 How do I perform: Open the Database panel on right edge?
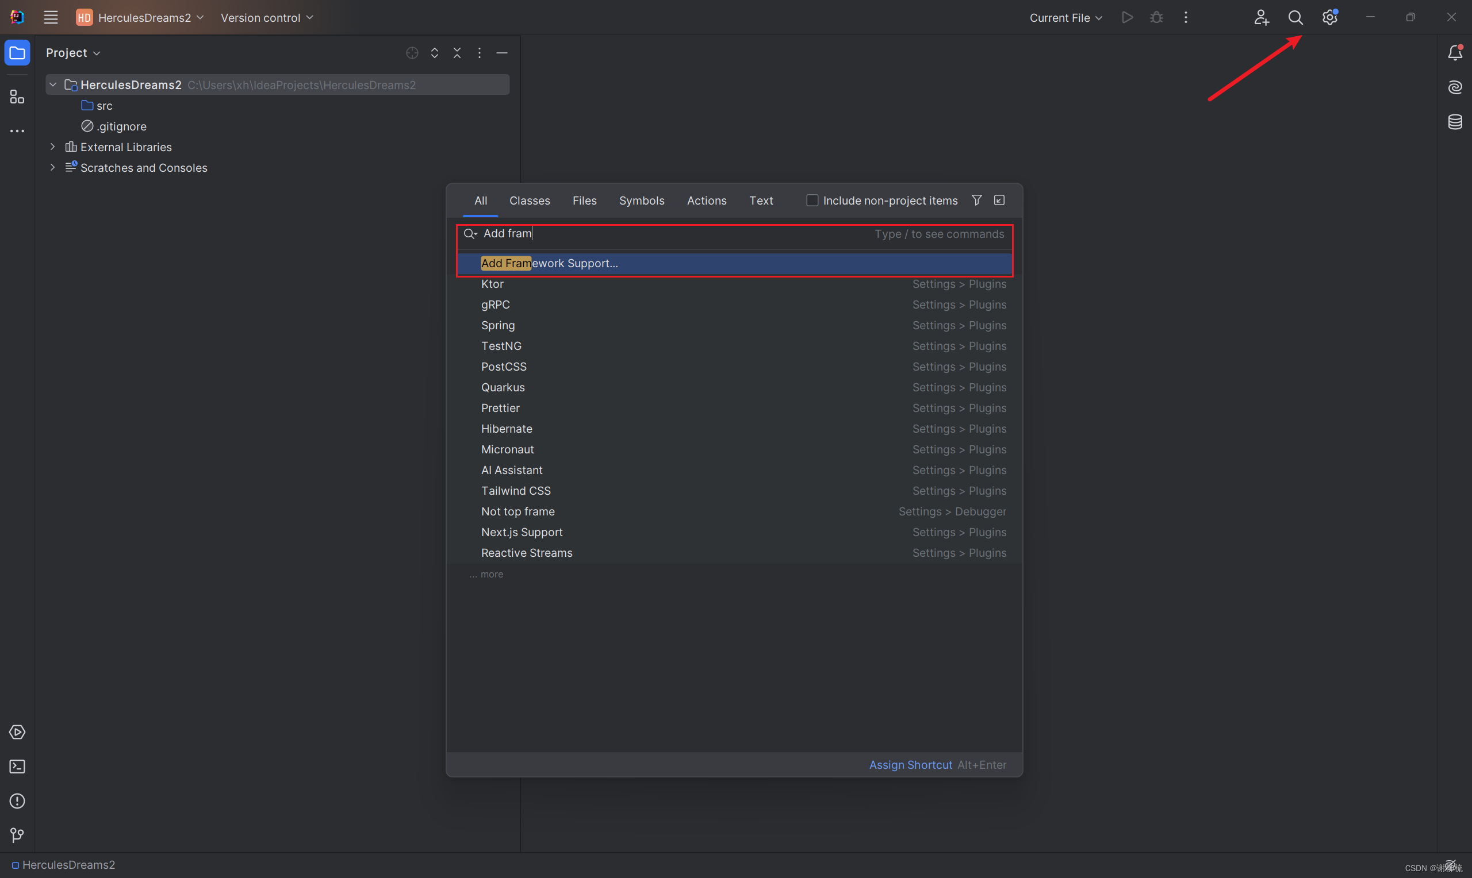[1455, 122]
